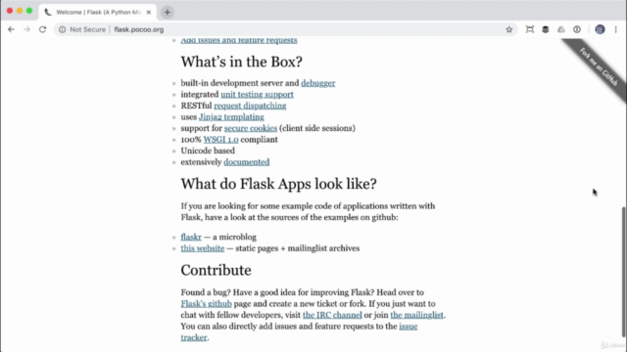Viewport: 627px width, 352px height.
Task: Open the flaskr example link
Action: coord(191,237)
